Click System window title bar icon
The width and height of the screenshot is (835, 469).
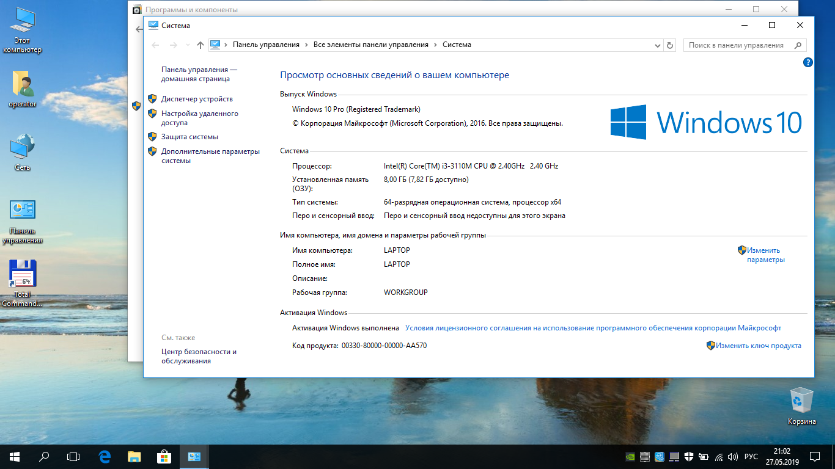(153, 25)
